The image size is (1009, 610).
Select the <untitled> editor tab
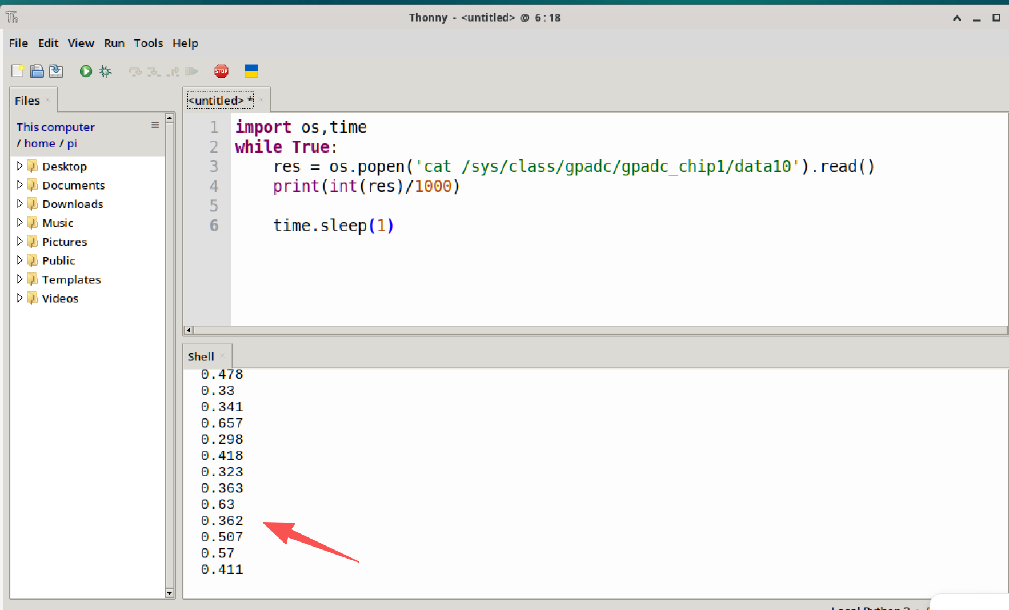pyautogui.click(x=221, y=101)
